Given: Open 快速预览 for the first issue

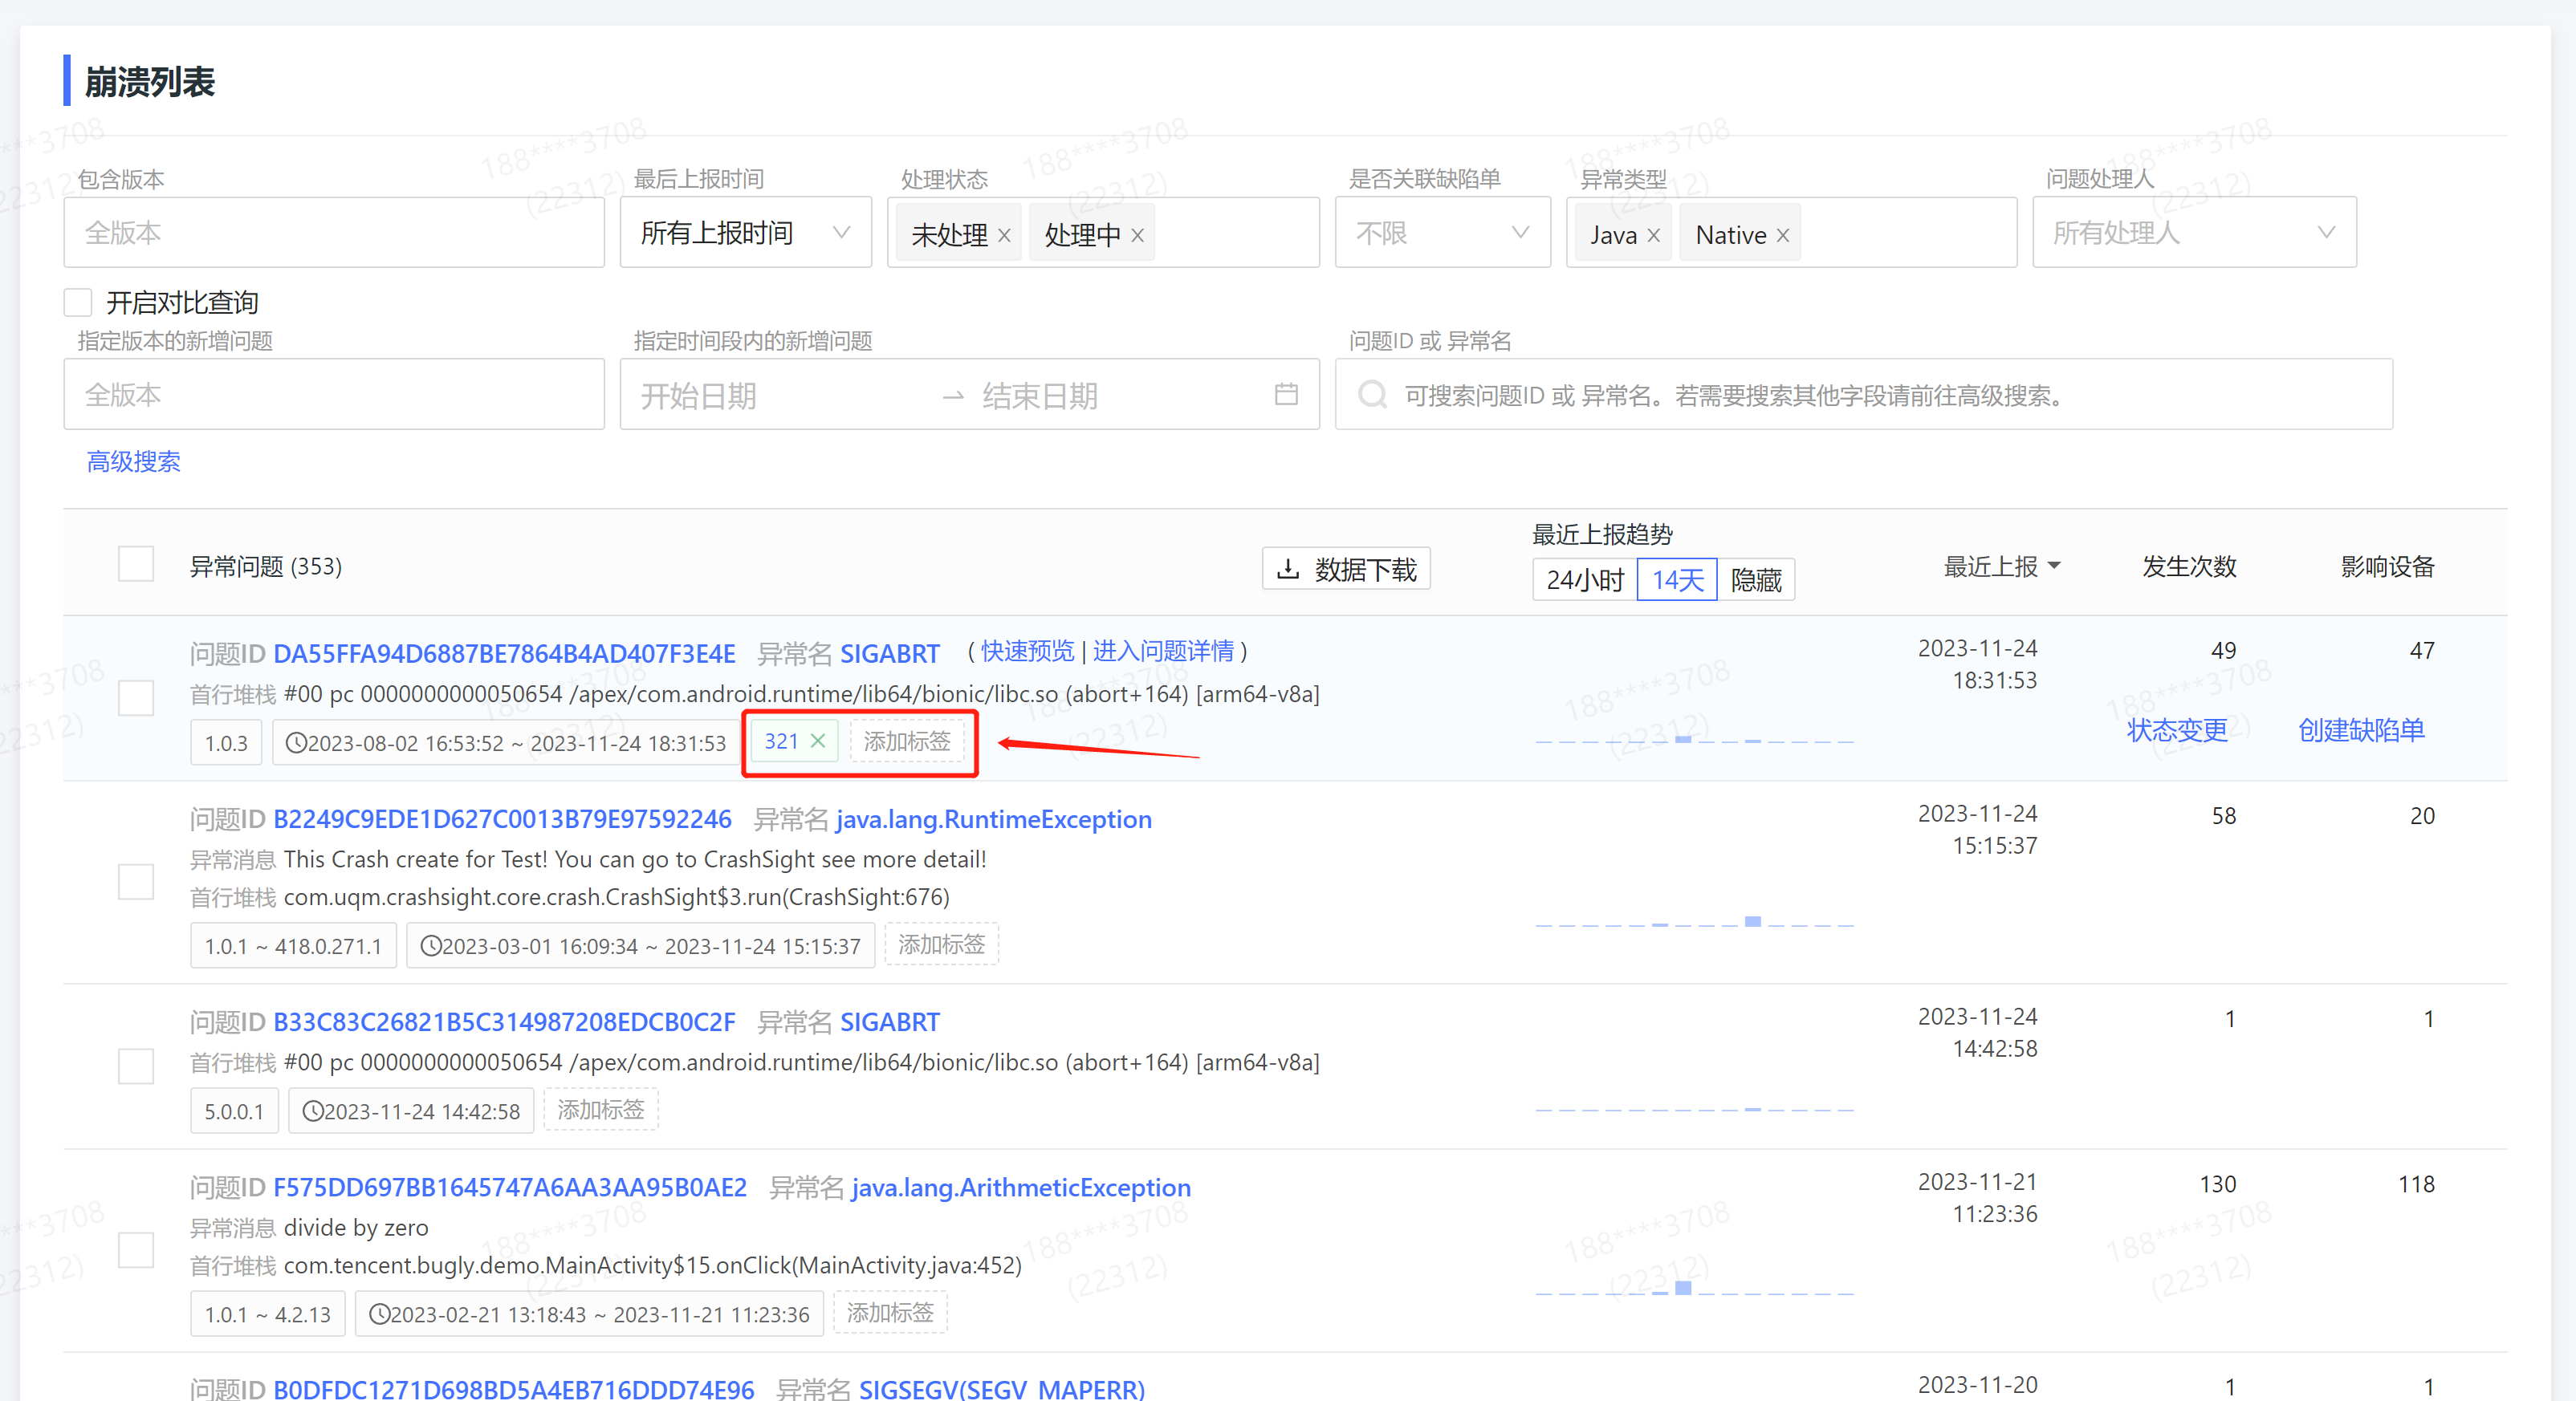Looking at the screenshot, I should (1027, 652).
